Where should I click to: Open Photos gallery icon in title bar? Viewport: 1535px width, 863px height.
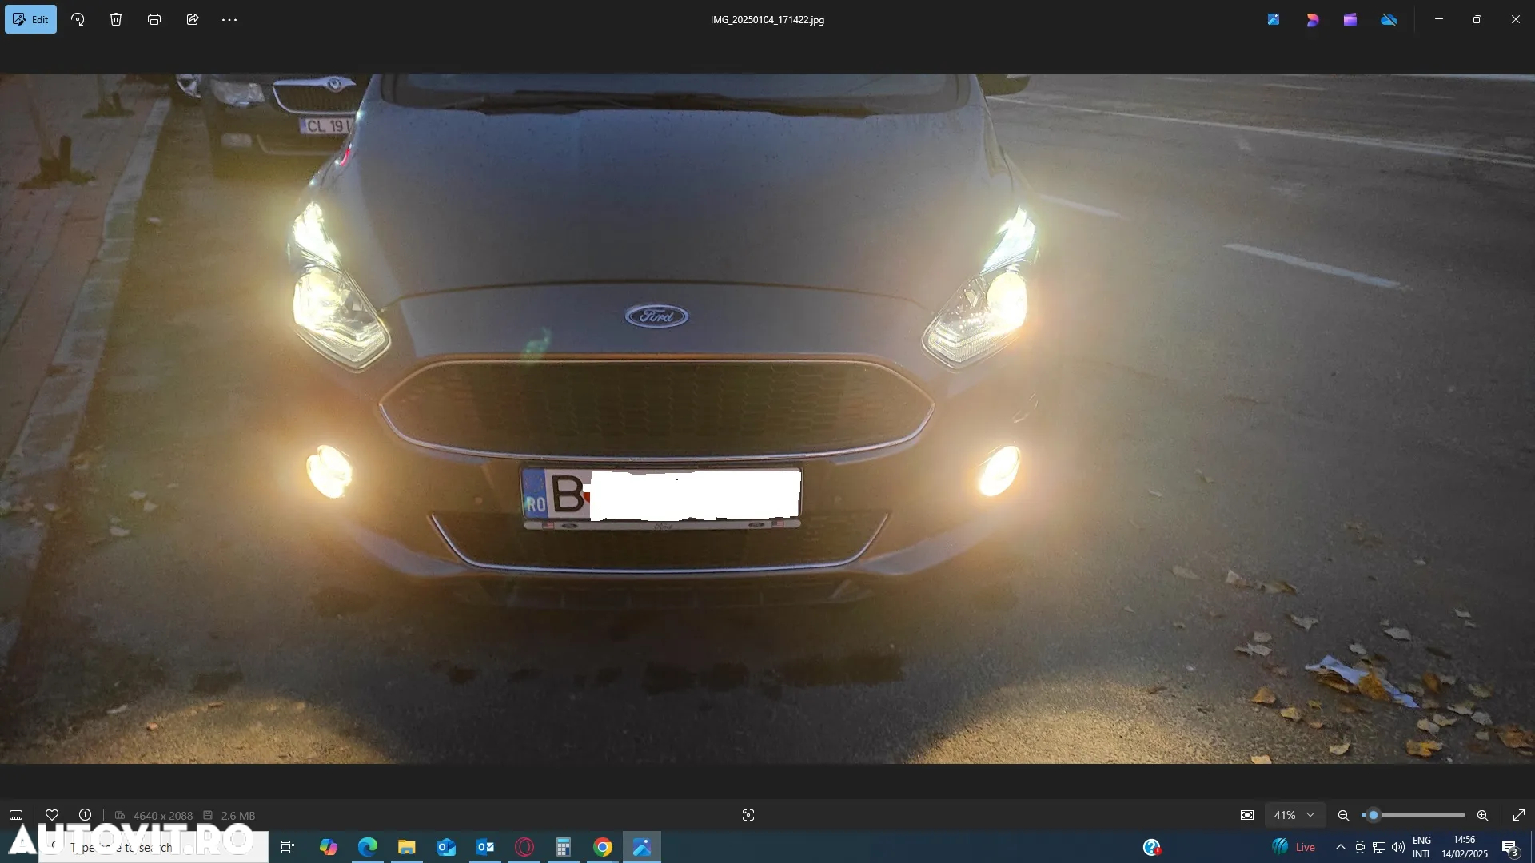coord(1274,19)
